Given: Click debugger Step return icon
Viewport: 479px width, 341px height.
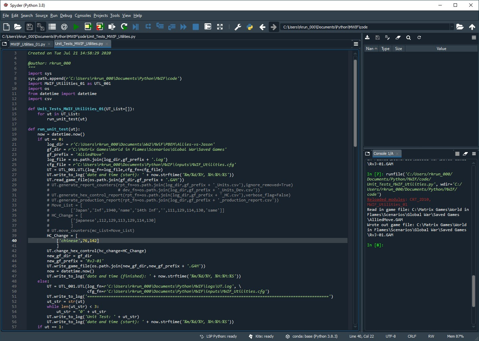Looking at the screenshot, I should 172,27.
